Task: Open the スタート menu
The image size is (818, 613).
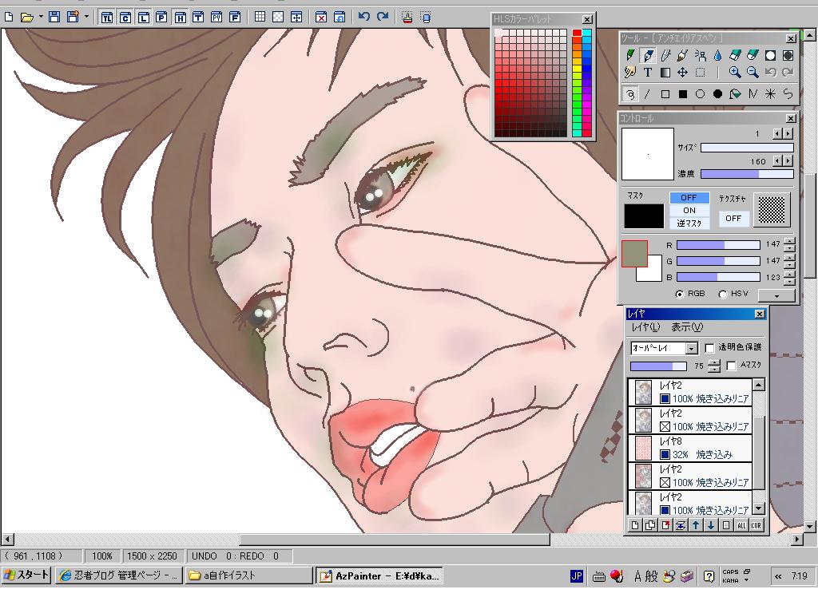Action: (26, 575)
